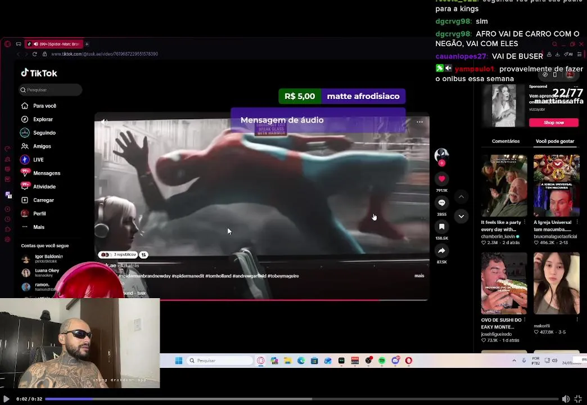Open the #tobeymaguire hashtag link

(x=283, y=276)
